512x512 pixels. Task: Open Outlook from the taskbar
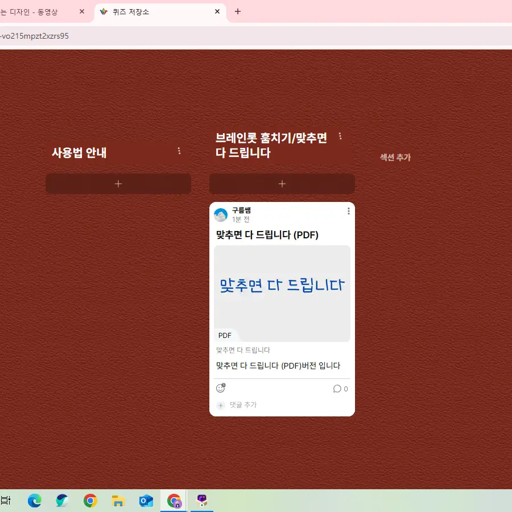coord(146,501)
